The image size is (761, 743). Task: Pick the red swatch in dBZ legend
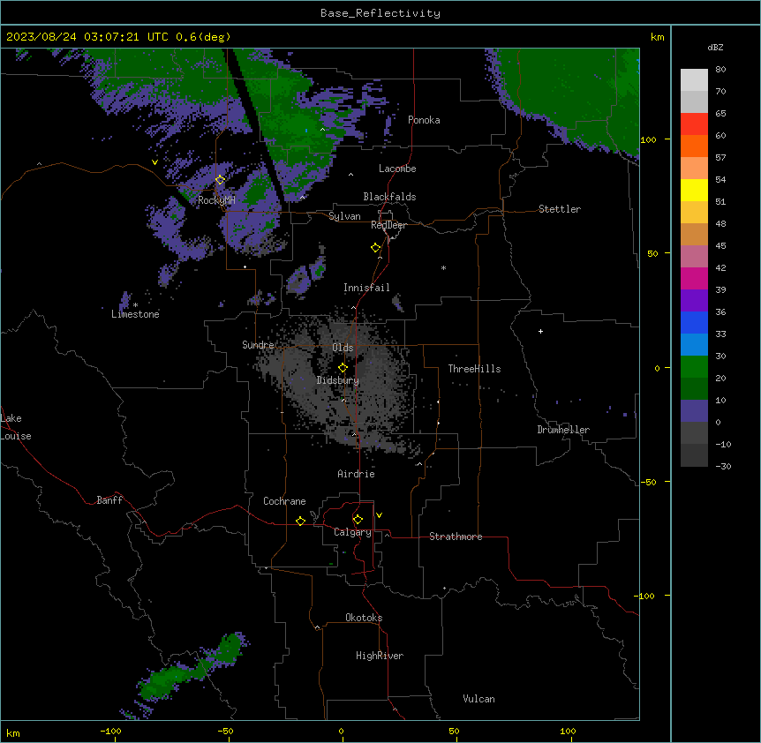click(x=694, y=124)
